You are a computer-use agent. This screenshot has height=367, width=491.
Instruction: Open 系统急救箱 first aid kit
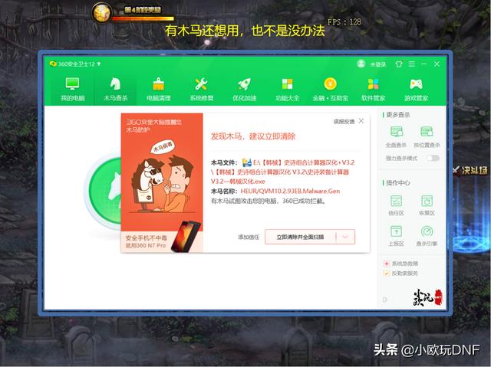tap(400, 264)
